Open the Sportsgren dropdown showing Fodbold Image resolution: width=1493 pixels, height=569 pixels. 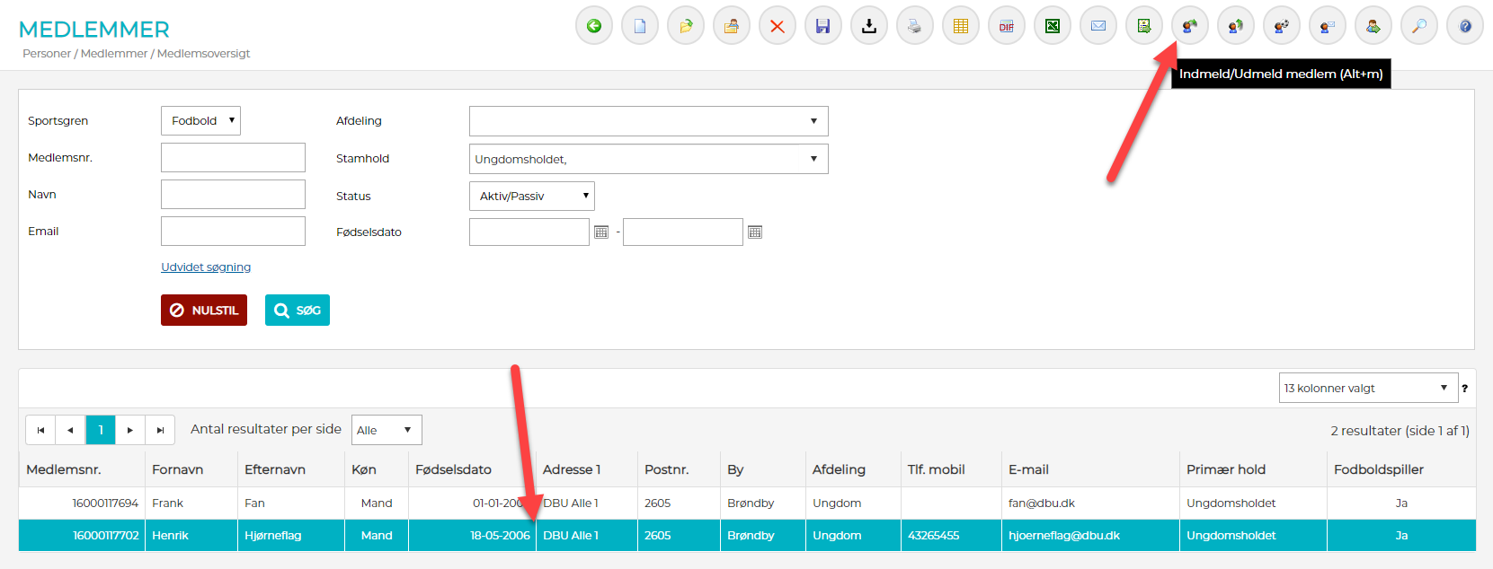pyautogui.click(x=200, y=121)
